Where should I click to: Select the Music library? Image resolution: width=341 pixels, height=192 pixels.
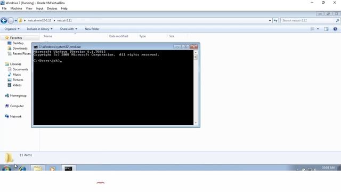(17, 75)
